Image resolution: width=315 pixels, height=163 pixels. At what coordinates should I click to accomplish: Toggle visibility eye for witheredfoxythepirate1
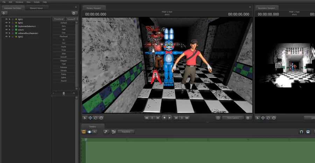(6, 33)
